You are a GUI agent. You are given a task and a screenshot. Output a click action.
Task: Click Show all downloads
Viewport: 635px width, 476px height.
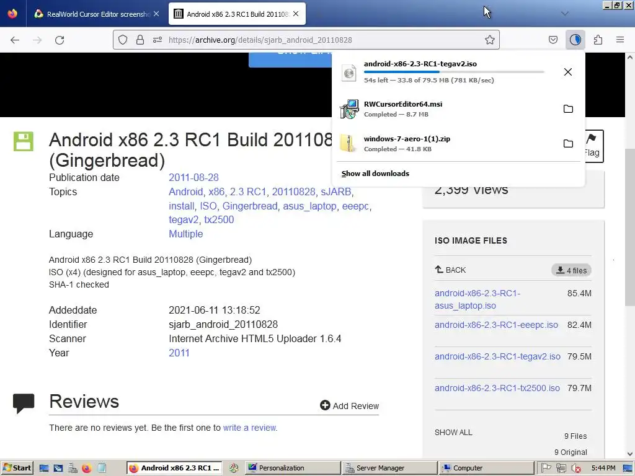[375, 174]
